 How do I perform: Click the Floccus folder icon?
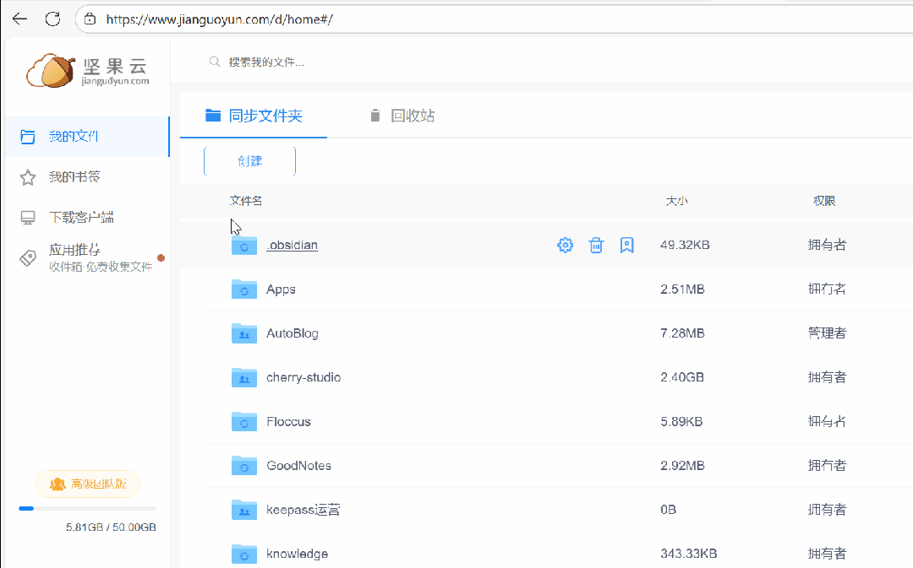(244, 421)
